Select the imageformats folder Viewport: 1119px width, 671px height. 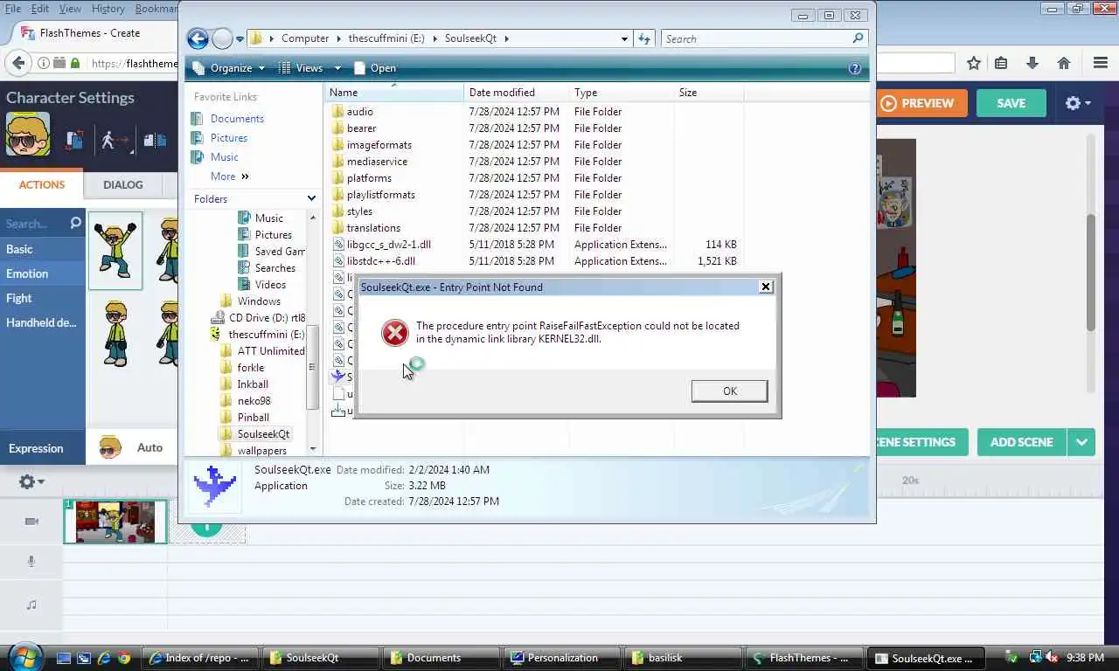[379, 145]
